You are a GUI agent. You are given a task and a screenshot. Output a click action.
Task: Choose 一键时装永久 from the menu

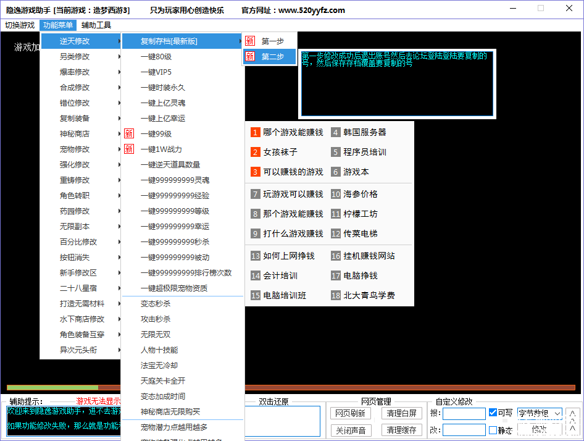click(182, 88)
